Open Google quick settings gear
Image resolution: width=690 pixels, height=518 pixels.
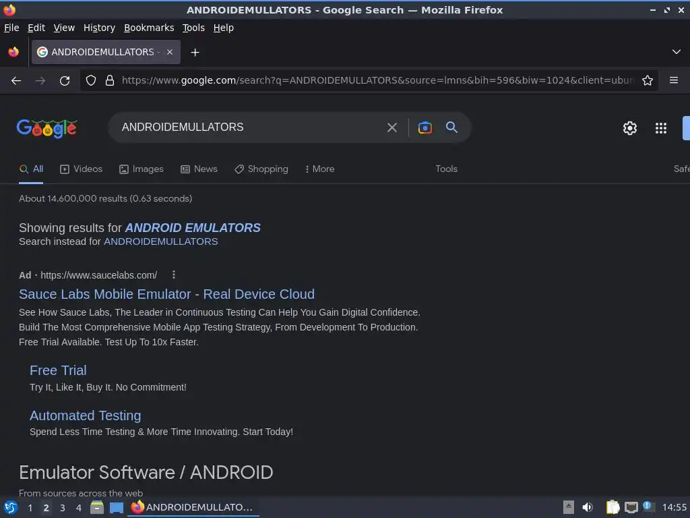[630, 128]
